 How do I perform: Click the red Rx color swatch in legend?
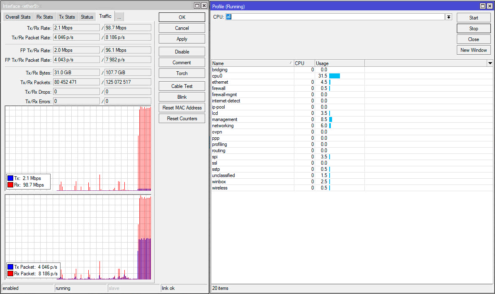(x=10, y=185)
